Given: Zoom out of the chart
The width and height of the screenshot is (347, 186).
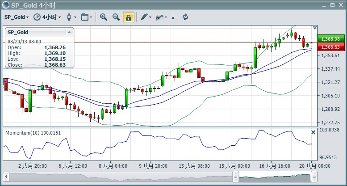Looking at the screenshot, I should pos(116,17).
